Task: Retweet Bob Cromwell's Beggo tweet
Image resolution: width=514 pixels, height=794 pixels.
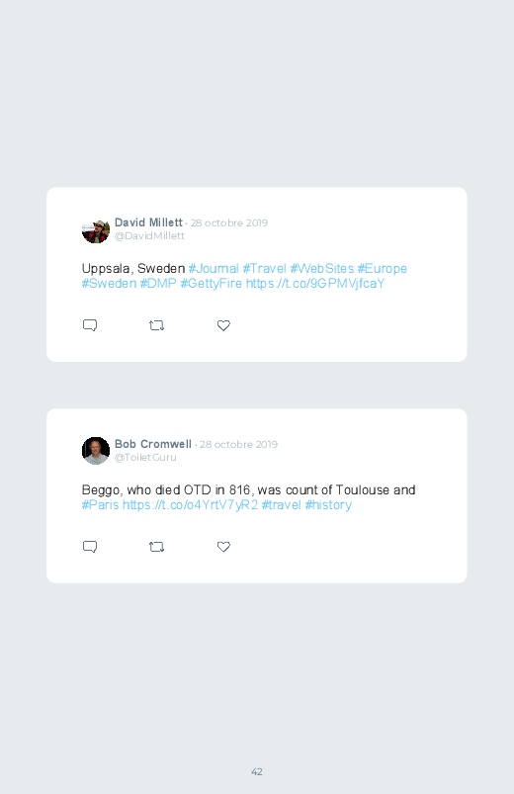Action: pyautogui.click(x=156, y=547)
